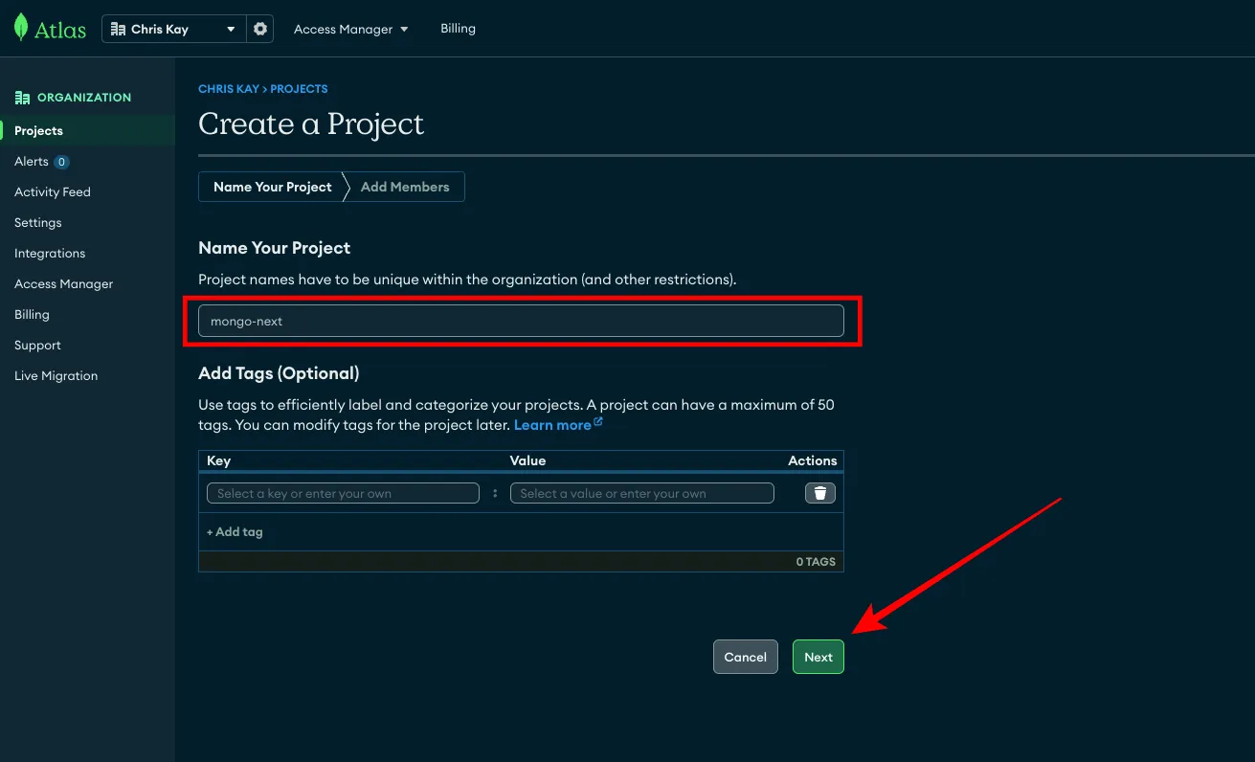Click the CHRIS KAY breadcrumb link
The height and width of the screenshot is (762, 1255).
[x=228, y=89]
